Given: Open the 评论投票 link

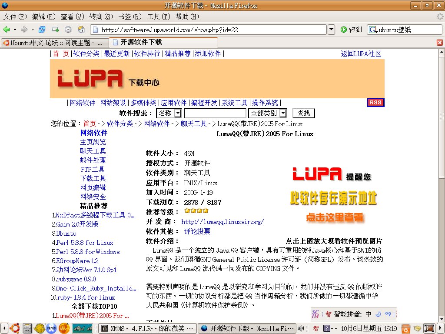Looking at the screenshot, I should 197,231.
